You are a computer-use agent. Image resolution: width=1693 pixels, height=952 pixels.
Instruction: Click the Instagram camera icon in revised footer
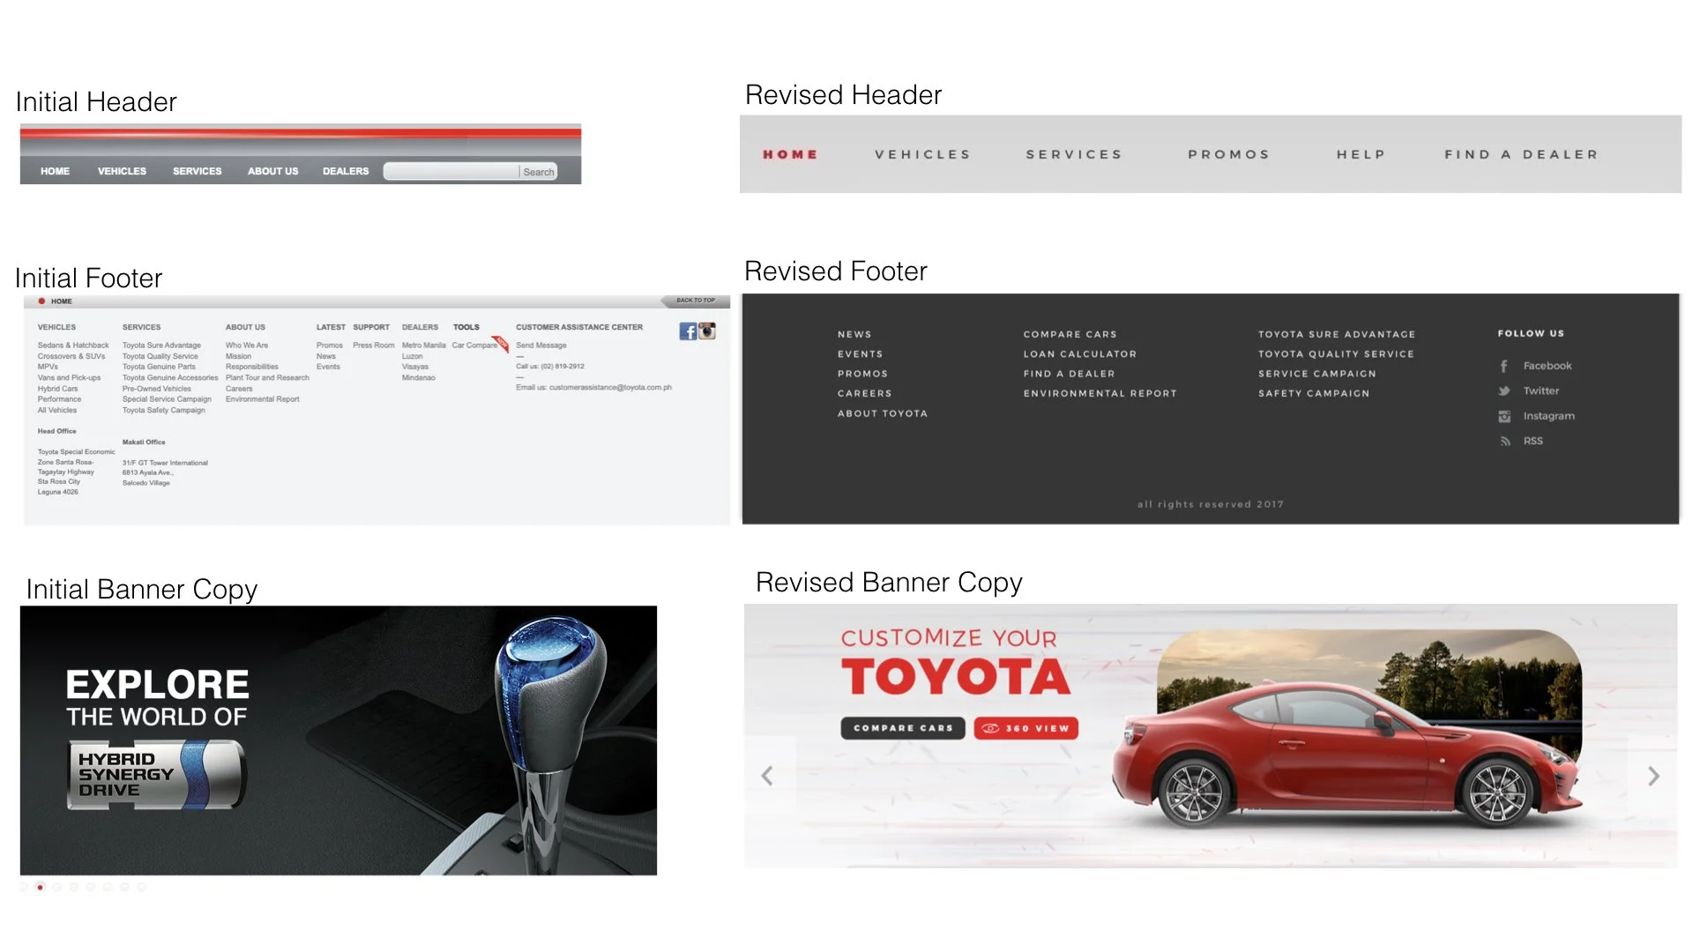(1504, 416)
